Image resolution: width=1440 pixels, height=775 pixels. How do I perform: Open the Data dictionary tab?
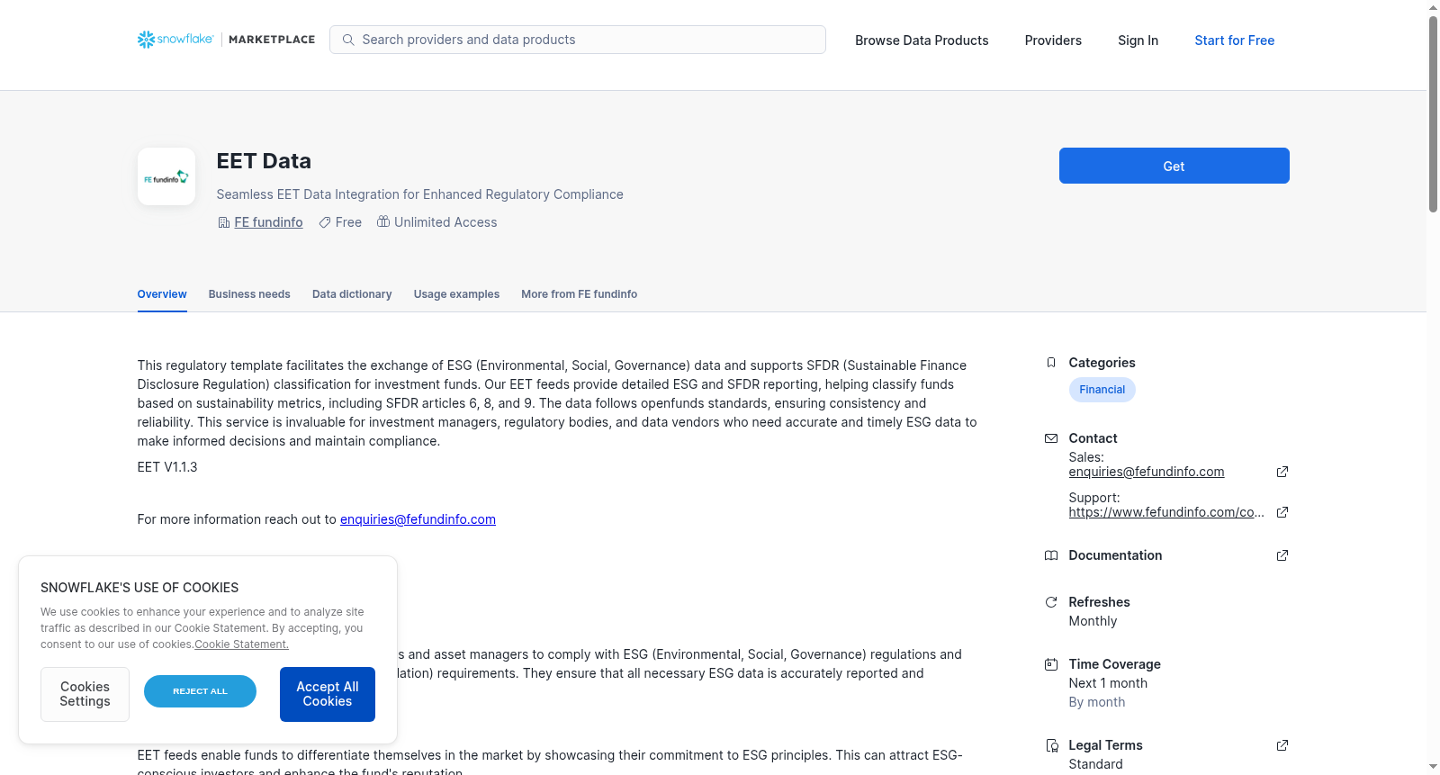352,294
